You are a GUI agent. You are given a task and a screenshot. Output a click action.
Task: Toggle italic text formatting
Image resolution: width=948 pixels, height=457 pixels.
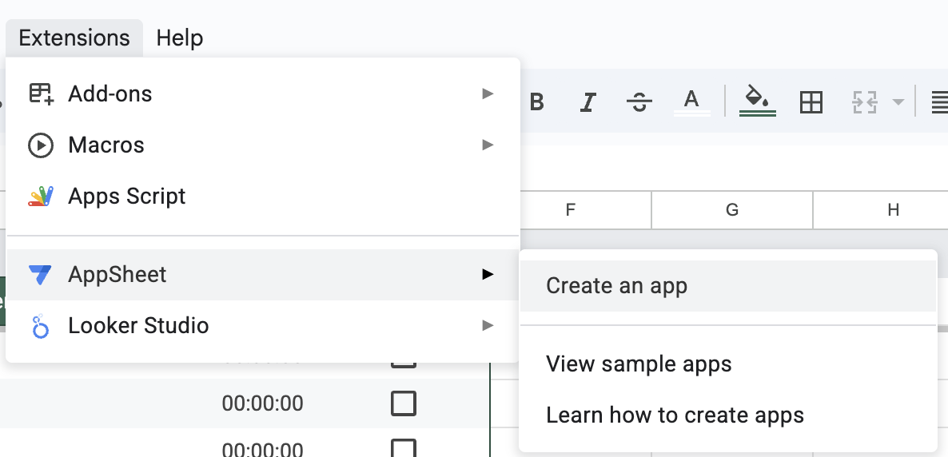click(588, 102)
